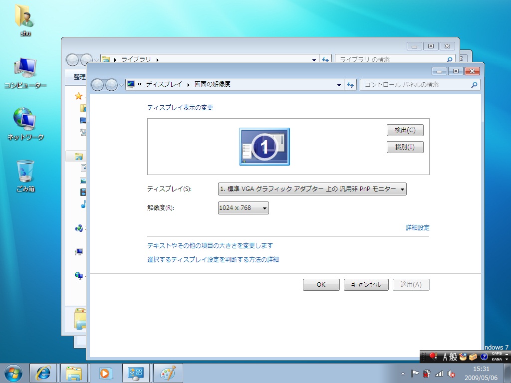Open the ごみ箱 recycle bin icon

click(25, 176)
